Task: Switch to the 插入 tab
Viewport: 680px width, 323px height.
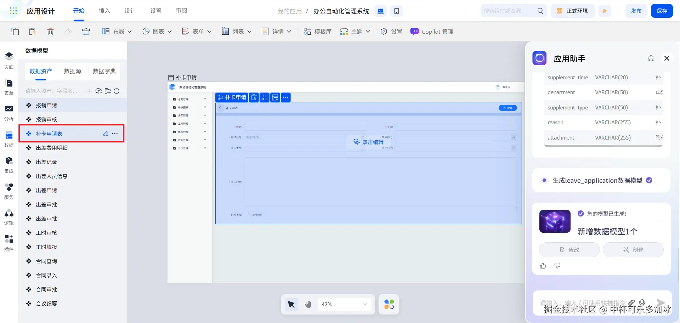Action: (104, 11)
